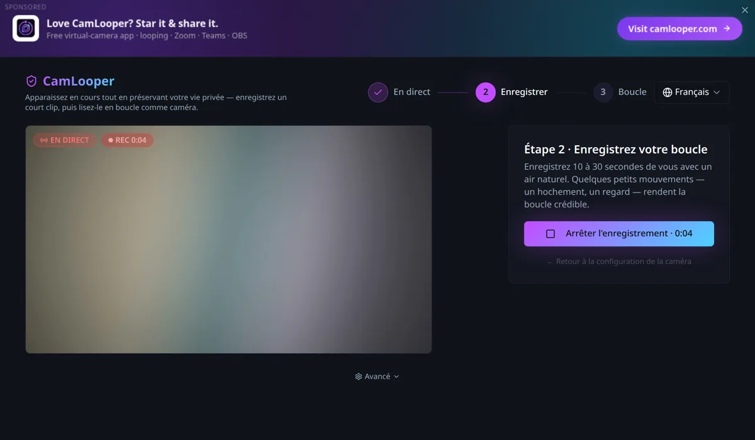Click the EN DIRECT live badge
755x440 pixels.
pyautogui.click(x=65, y=140)
